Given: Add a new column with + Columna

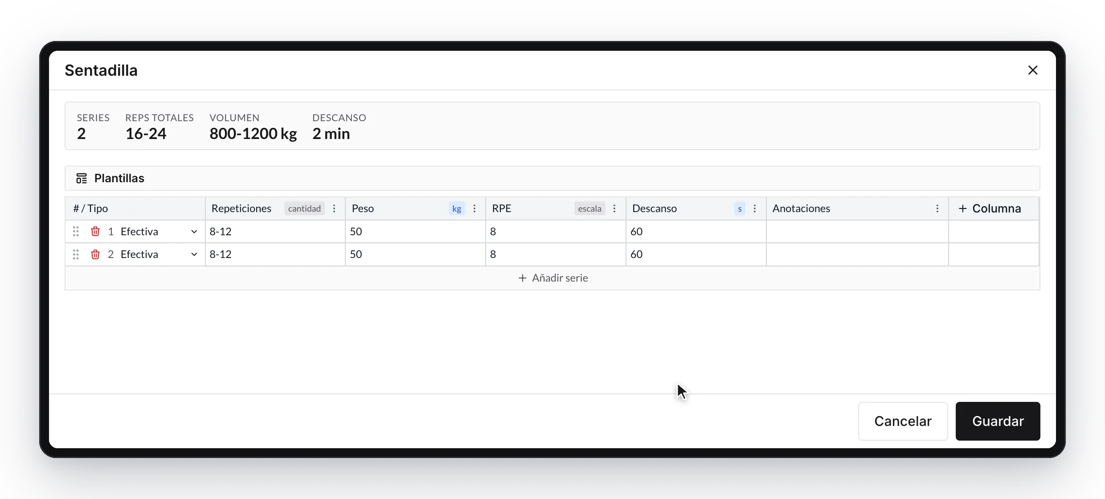Looking at the screenshot, I should 990,209.
